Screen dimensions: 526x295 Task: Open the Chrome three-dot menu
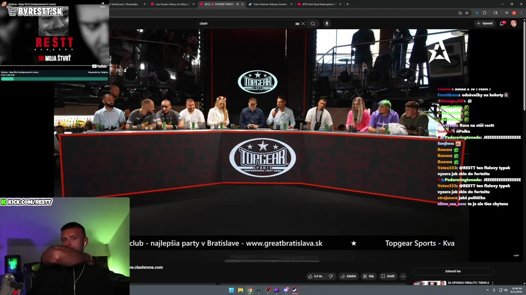521,13
